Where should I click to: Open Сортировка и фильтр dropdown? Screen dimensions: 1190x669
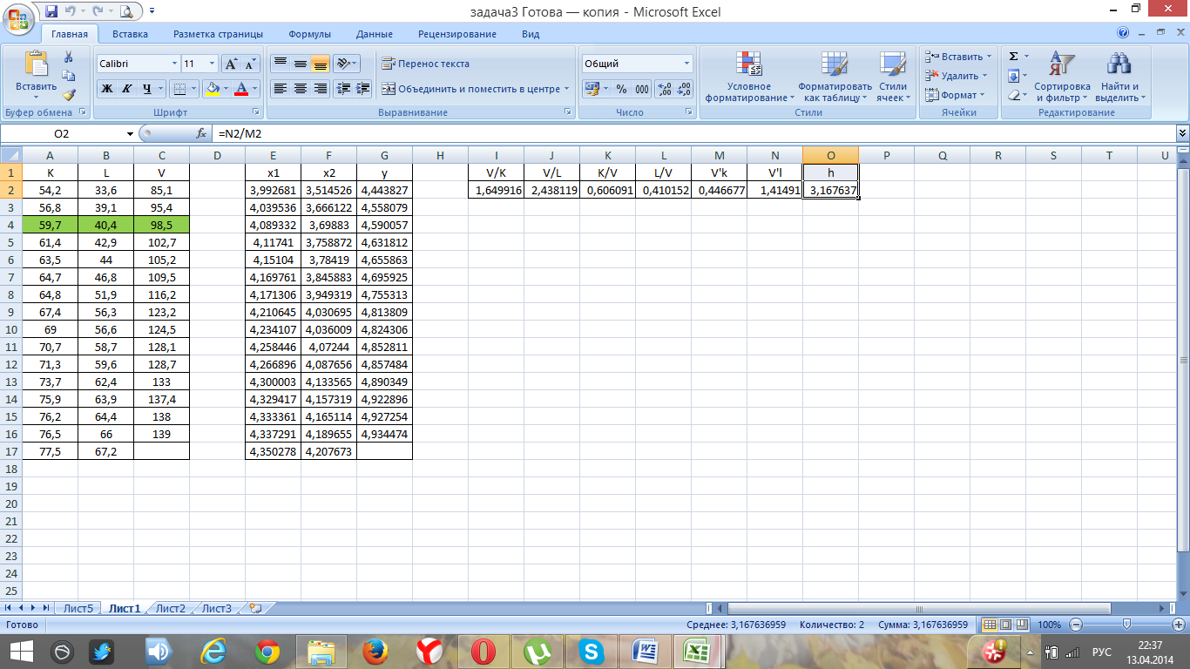coord(1062,77)
